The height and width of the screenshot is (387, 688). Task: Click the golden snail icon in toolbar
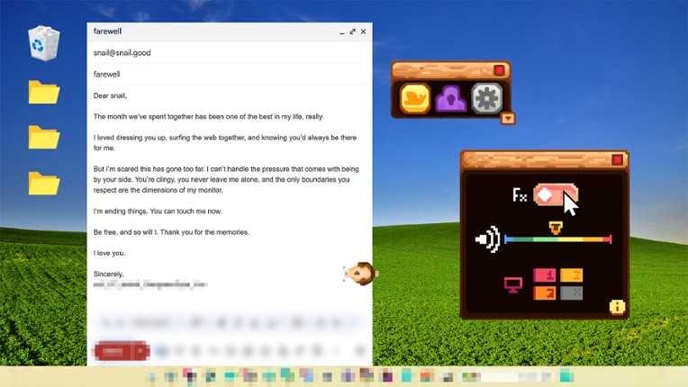pyautogui.click(x=415, y=98)
